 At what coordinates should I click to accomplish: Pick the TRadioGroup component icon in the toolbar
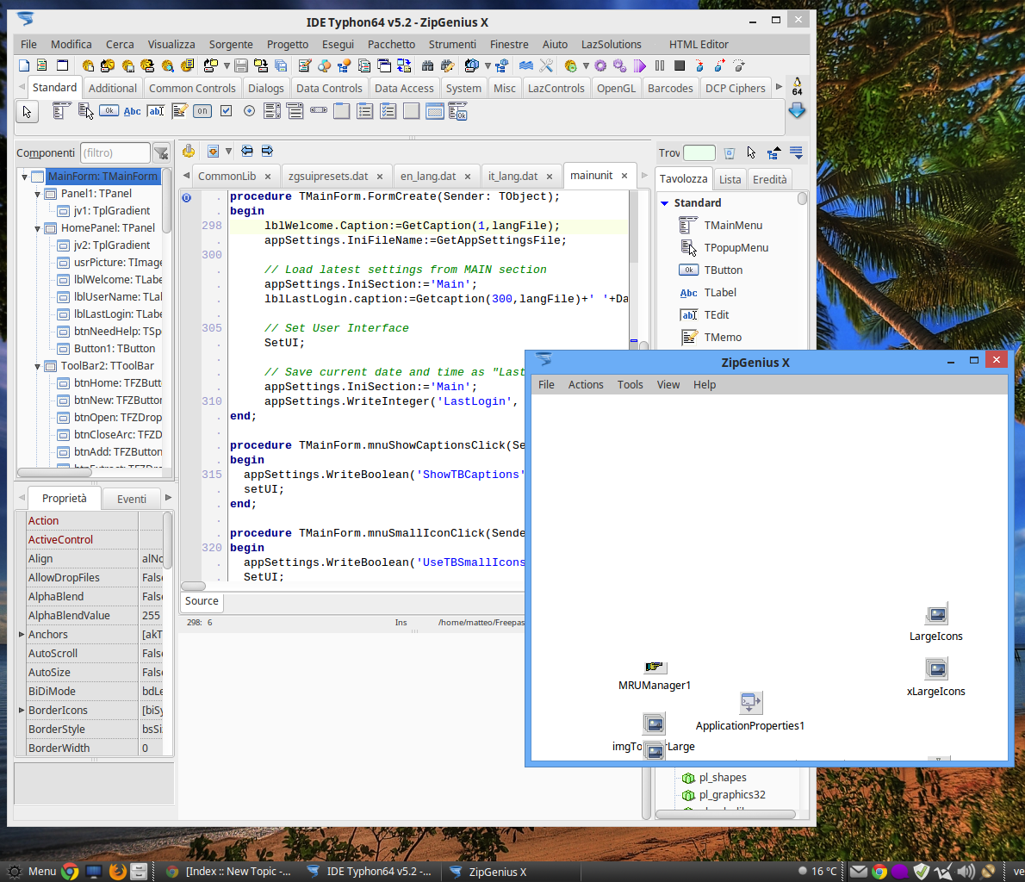pyautogui.click(x=364, y=111)
